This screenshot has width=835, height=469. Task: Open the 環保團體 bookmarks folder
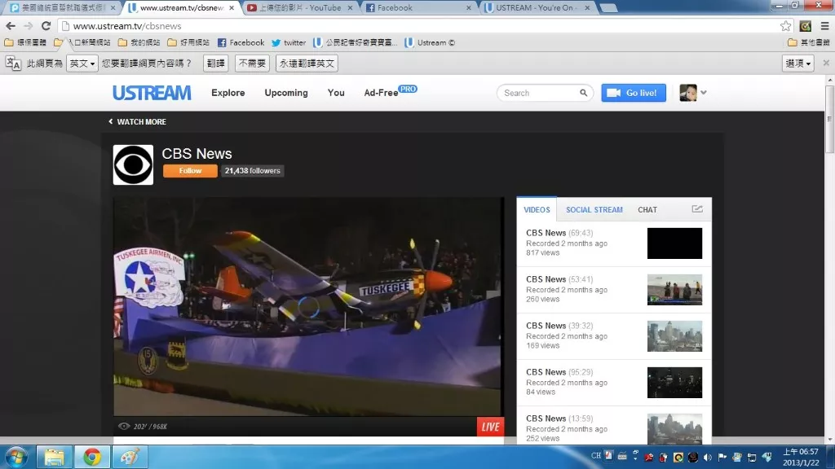click(25, 42)
